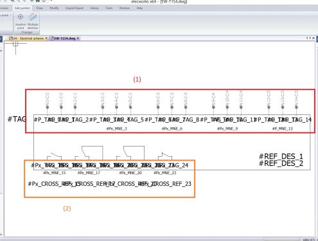Click the EW-T154.dwg tab file icon

[x=51, y=39]
